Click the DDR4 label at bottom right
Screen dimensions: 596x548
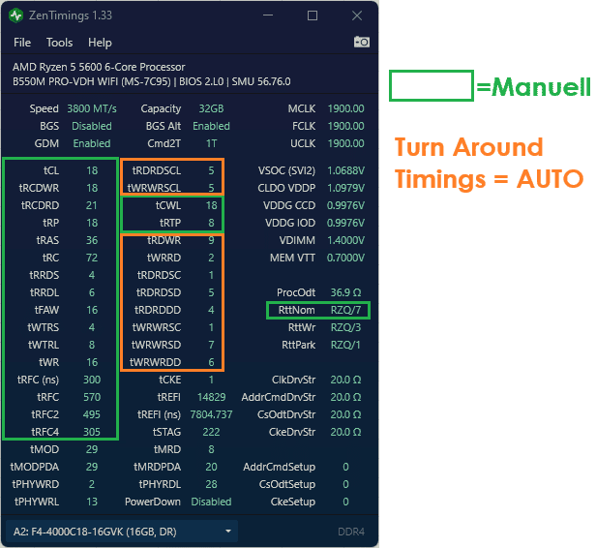351,532
